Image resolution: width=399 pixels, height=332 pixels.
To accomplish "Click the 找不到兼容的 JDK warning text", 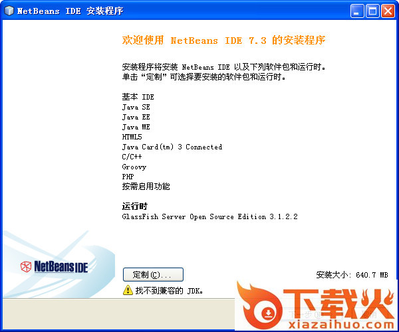I will 169,290.
